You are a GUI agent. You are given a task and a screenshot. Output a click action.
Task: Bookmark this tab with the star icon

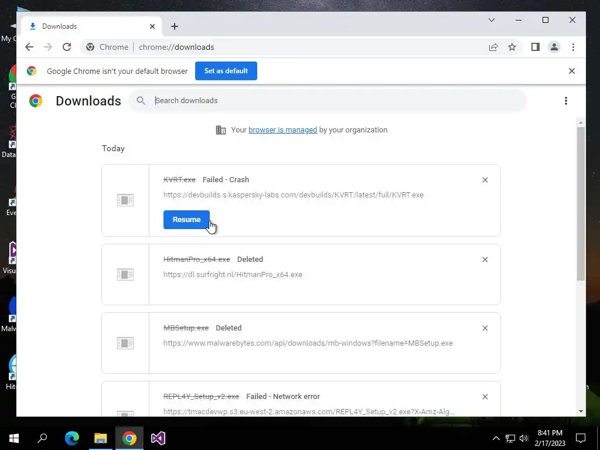point(512,47)
